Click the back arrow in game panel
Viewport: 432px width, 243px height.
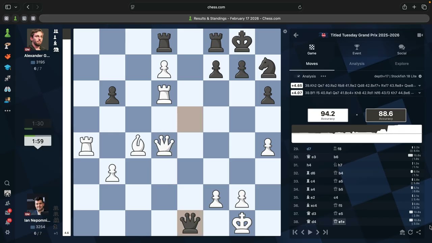(x=296, y=35)
